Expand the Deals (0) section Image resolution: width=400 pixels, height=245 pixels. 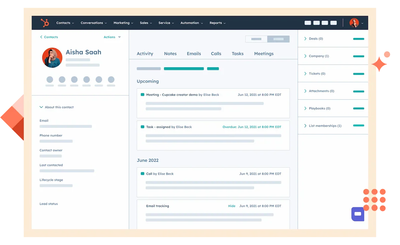(314, 39)
